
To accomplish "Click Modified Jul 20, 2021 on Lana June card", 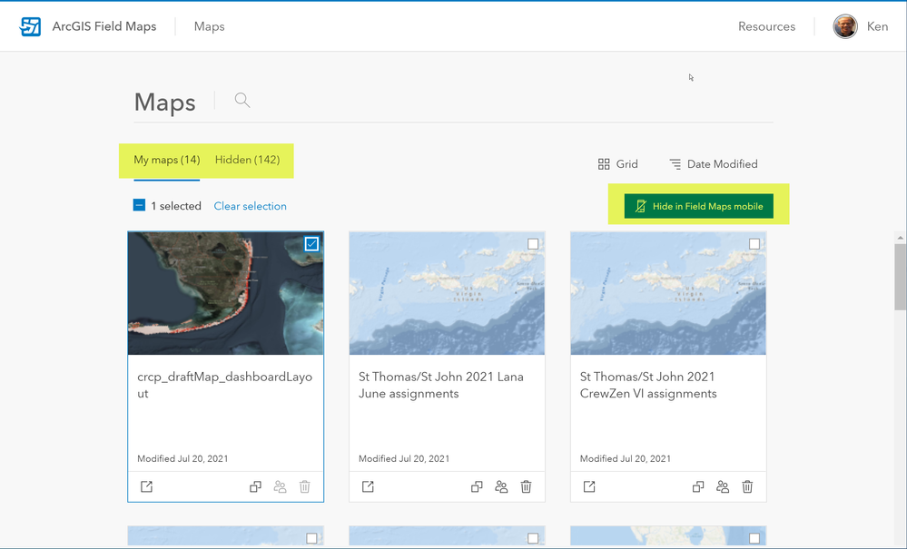I will [404, 459].
